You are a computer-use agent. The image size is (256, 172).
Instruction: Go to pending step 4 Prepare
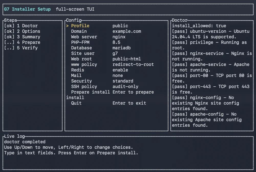pos(22,42)
